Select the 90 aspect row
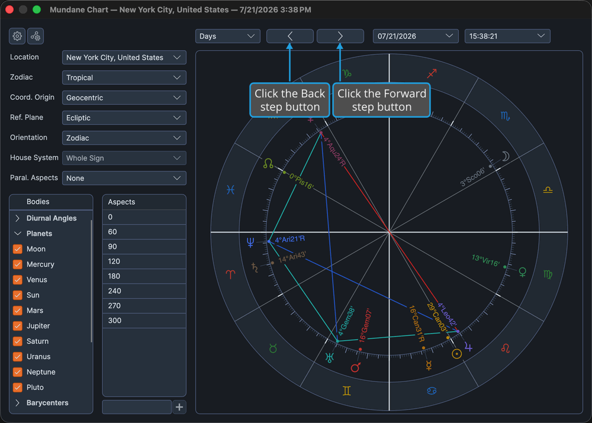 [x=144, y=246]
